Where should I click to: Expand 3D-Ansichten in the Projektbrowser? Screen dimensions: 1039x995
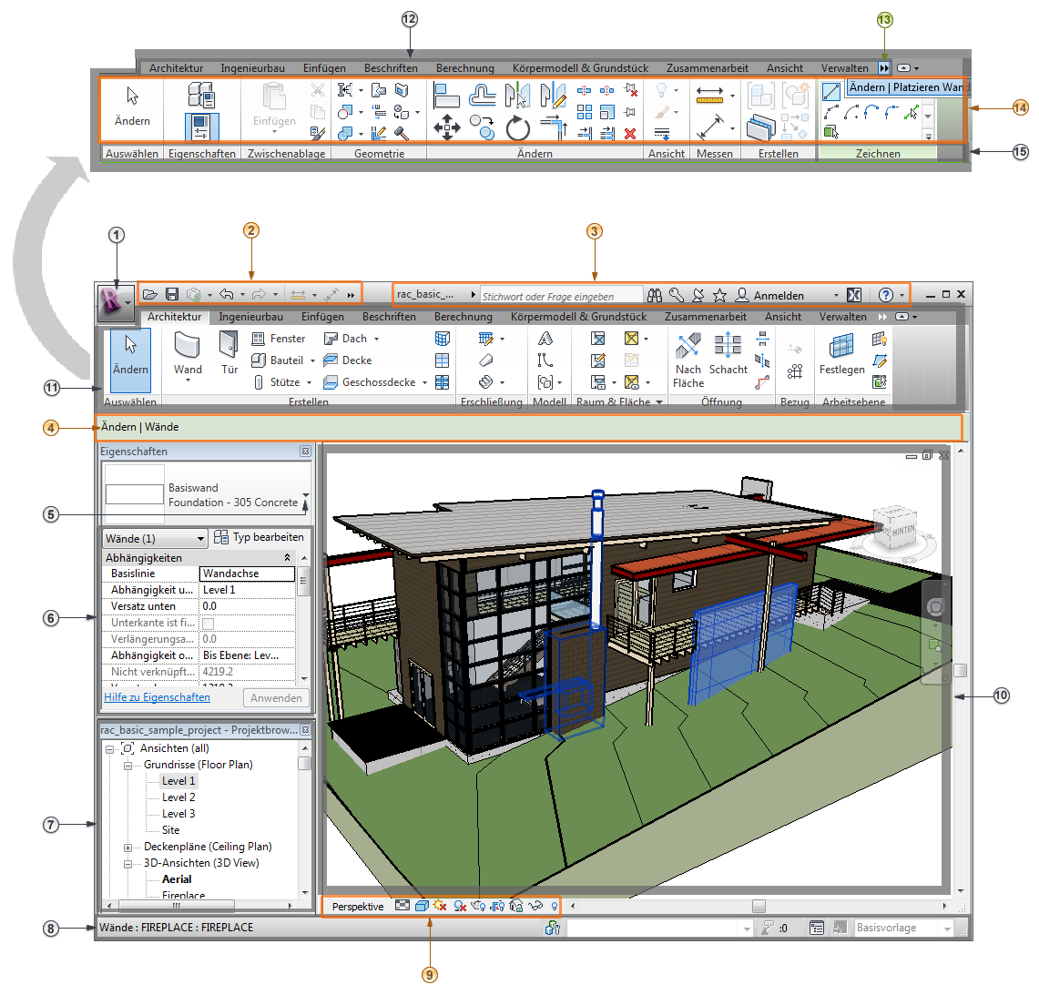[126, 862]
